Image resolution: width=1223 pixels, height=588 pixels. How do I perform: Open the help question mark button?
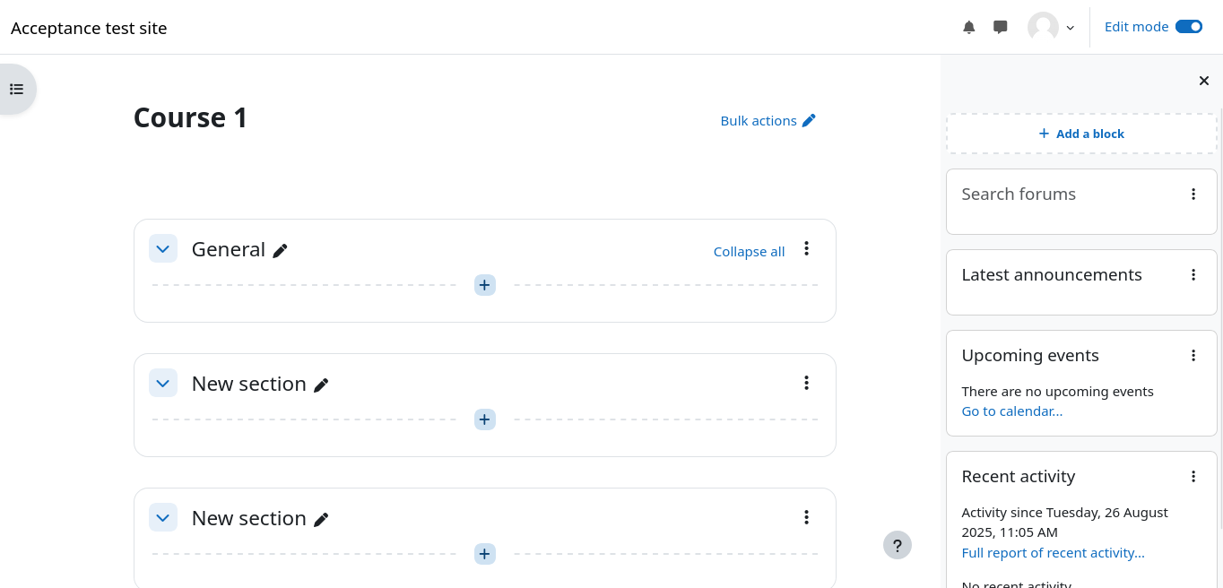click(x=898, y=545)
